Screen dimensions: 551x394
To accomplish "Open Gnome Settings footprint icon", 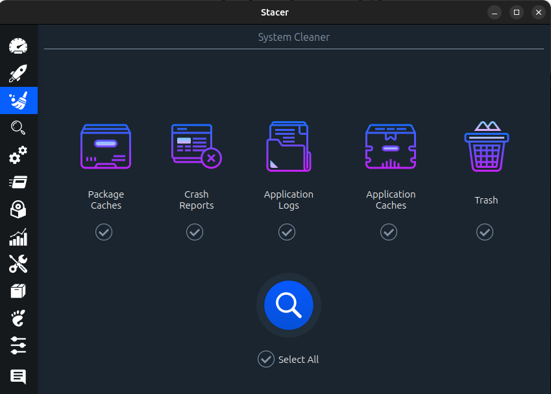I will click(x=18, y=318).
